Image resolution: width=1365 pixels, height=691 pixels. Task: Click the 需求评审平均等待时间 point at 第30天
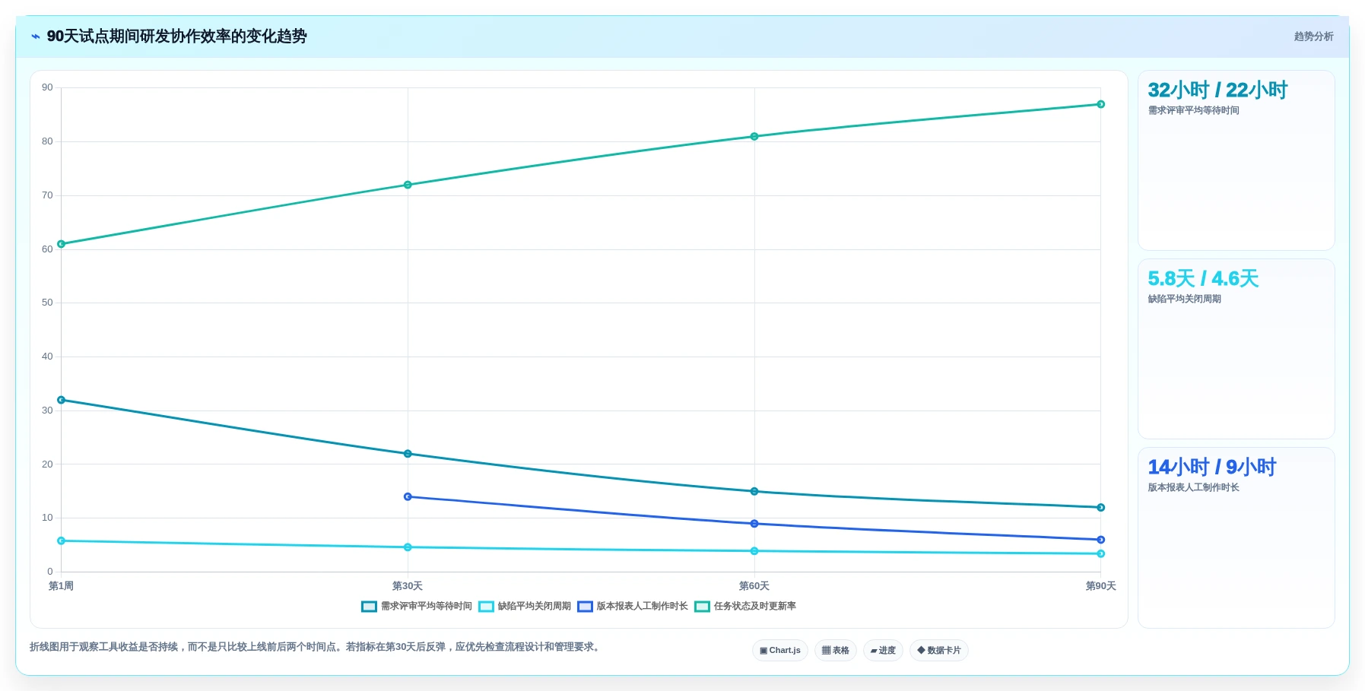[x=408, y=454]
